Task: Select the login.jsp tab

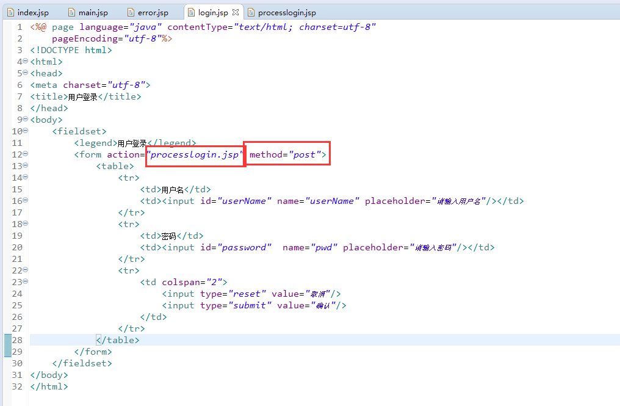Action: (x=213, y=13)
